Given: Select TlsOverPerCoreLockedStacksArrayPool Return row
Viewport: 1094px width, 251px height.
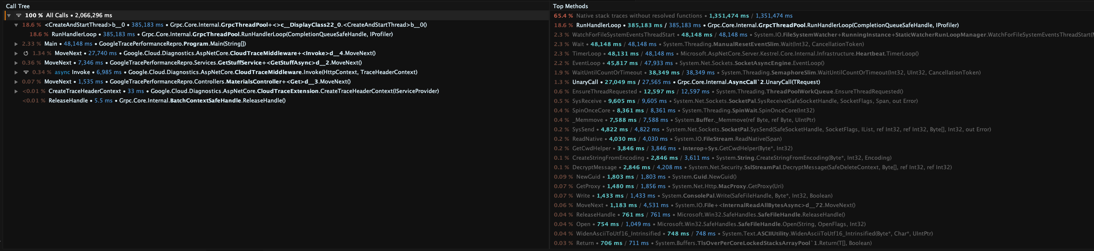Looking at the screenshot, I should (822, 243).
